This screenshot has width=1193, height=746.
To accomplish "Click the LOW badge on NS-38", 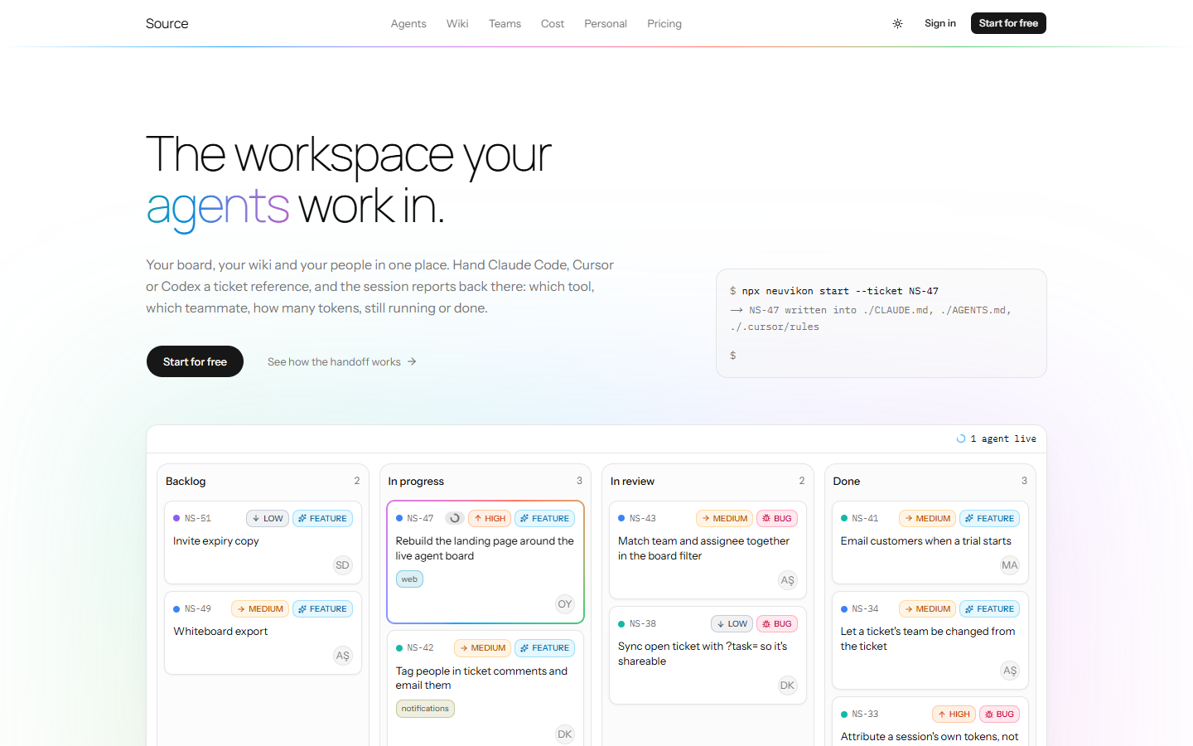I will (732, 623).
